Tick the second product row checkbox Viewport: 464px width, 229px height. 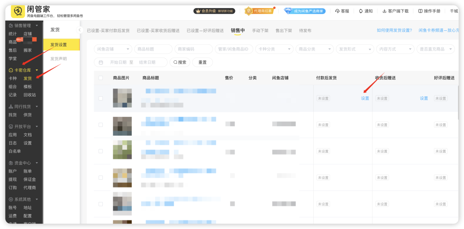(x=101, y=125)
